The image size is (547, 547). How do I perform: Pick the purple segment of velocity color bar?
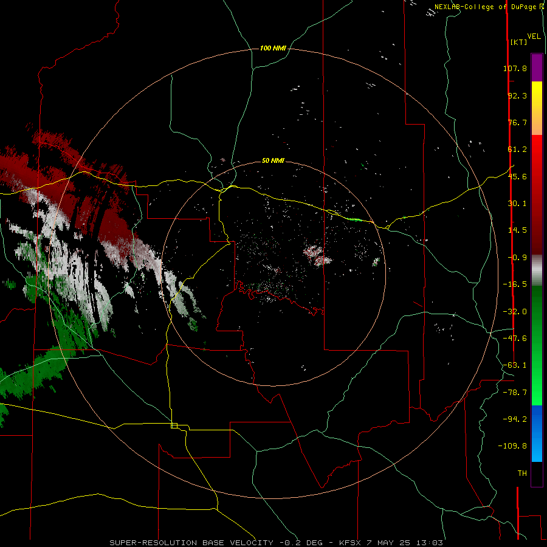(x=537, y=67)
